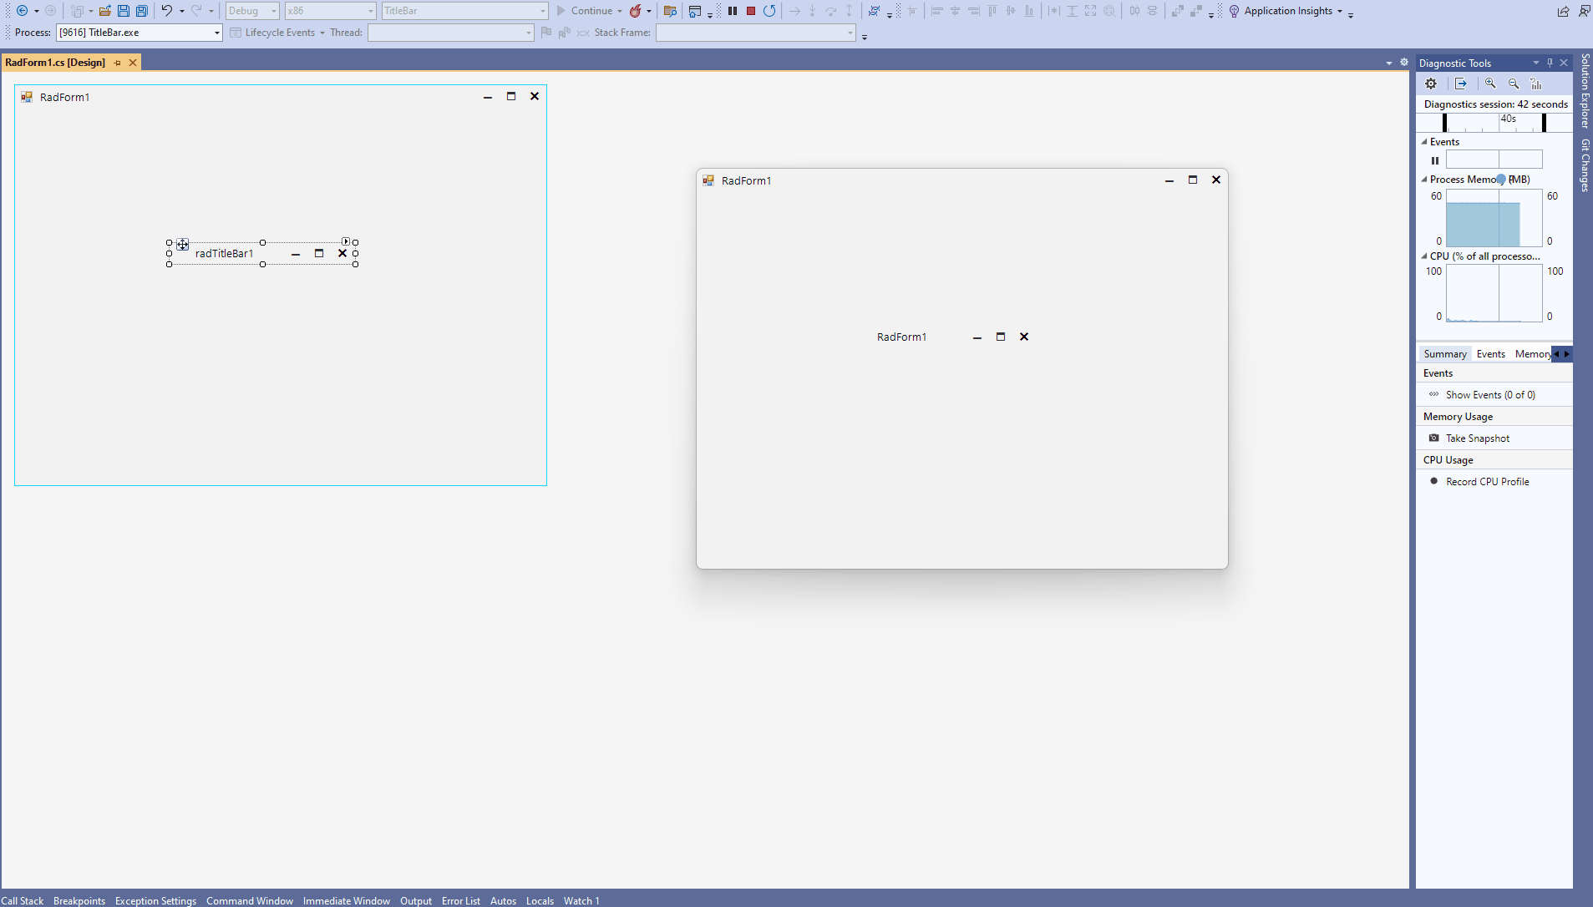Click the Hot Reload flame icon
The height and width of the screenshot is (907, 1593).
coord(636,11)
